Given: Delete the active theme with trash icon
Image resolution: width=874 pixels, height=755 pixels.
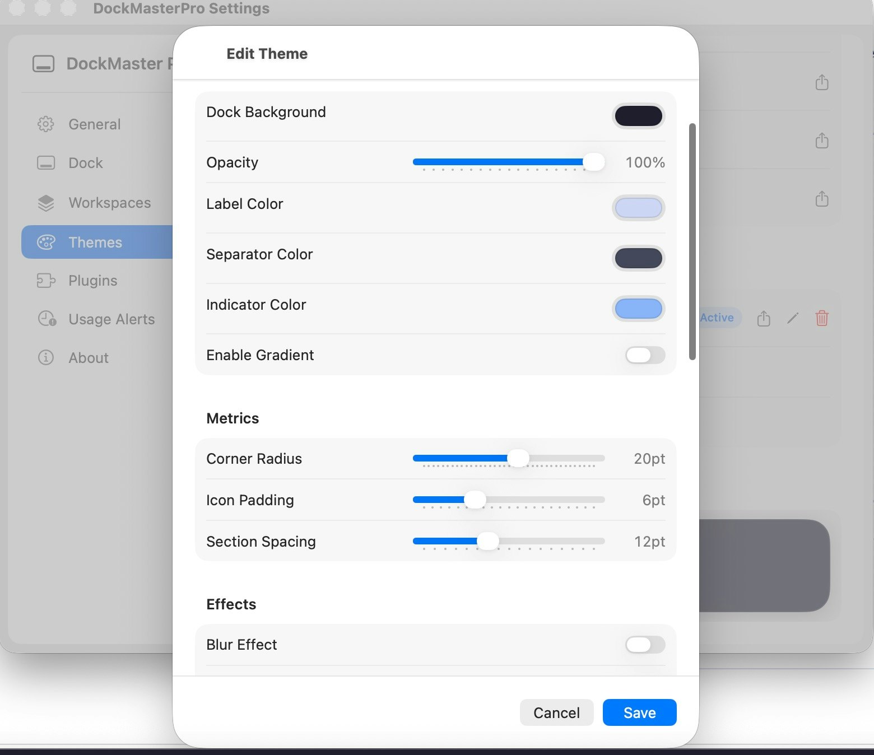Looking at the screenshot, I should (822, 318).
